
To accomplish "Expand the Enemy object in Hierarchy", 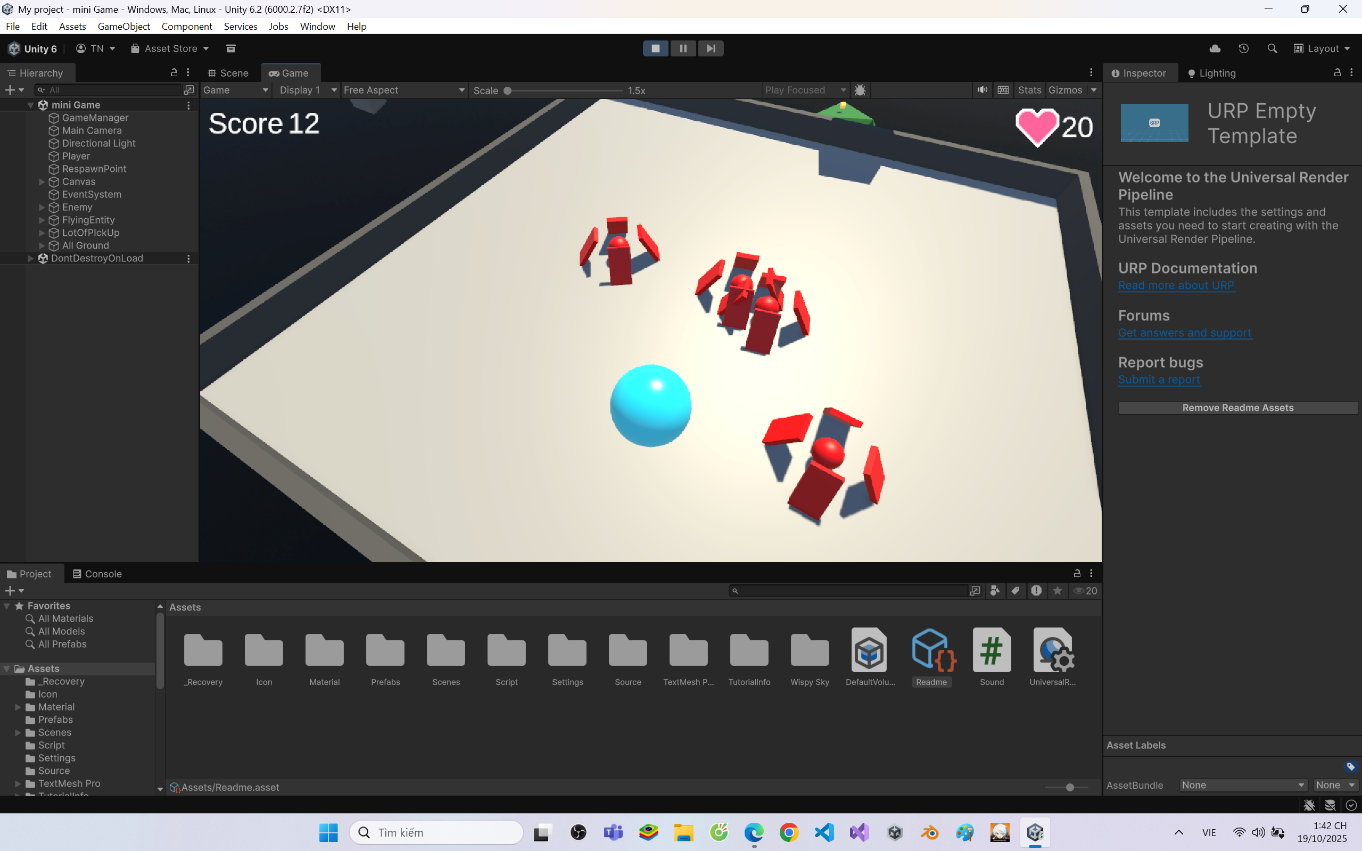I will [x=42, y=207].
